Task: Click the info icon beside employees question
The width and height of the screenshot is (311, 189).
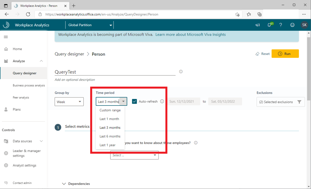Action: (196, 143)
